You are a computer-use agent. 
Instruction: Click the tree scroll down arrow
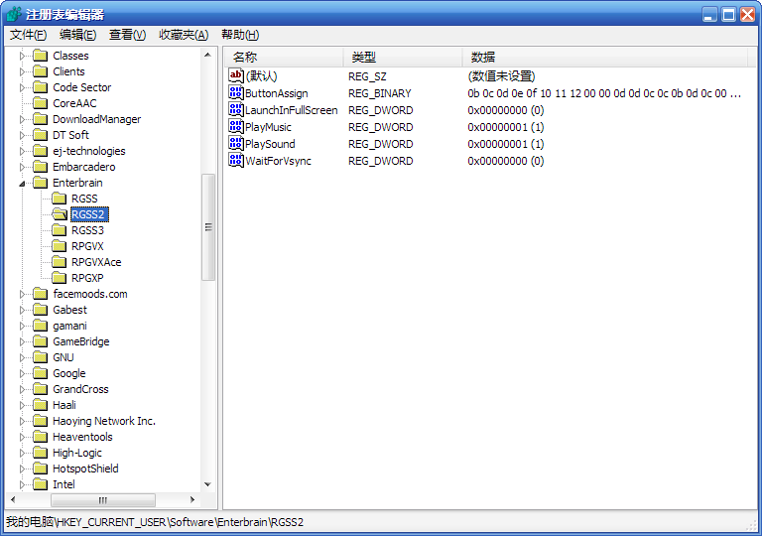click(208, 484)
